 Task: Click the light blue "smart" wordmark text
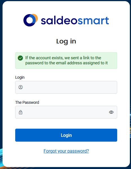[93, 21]
